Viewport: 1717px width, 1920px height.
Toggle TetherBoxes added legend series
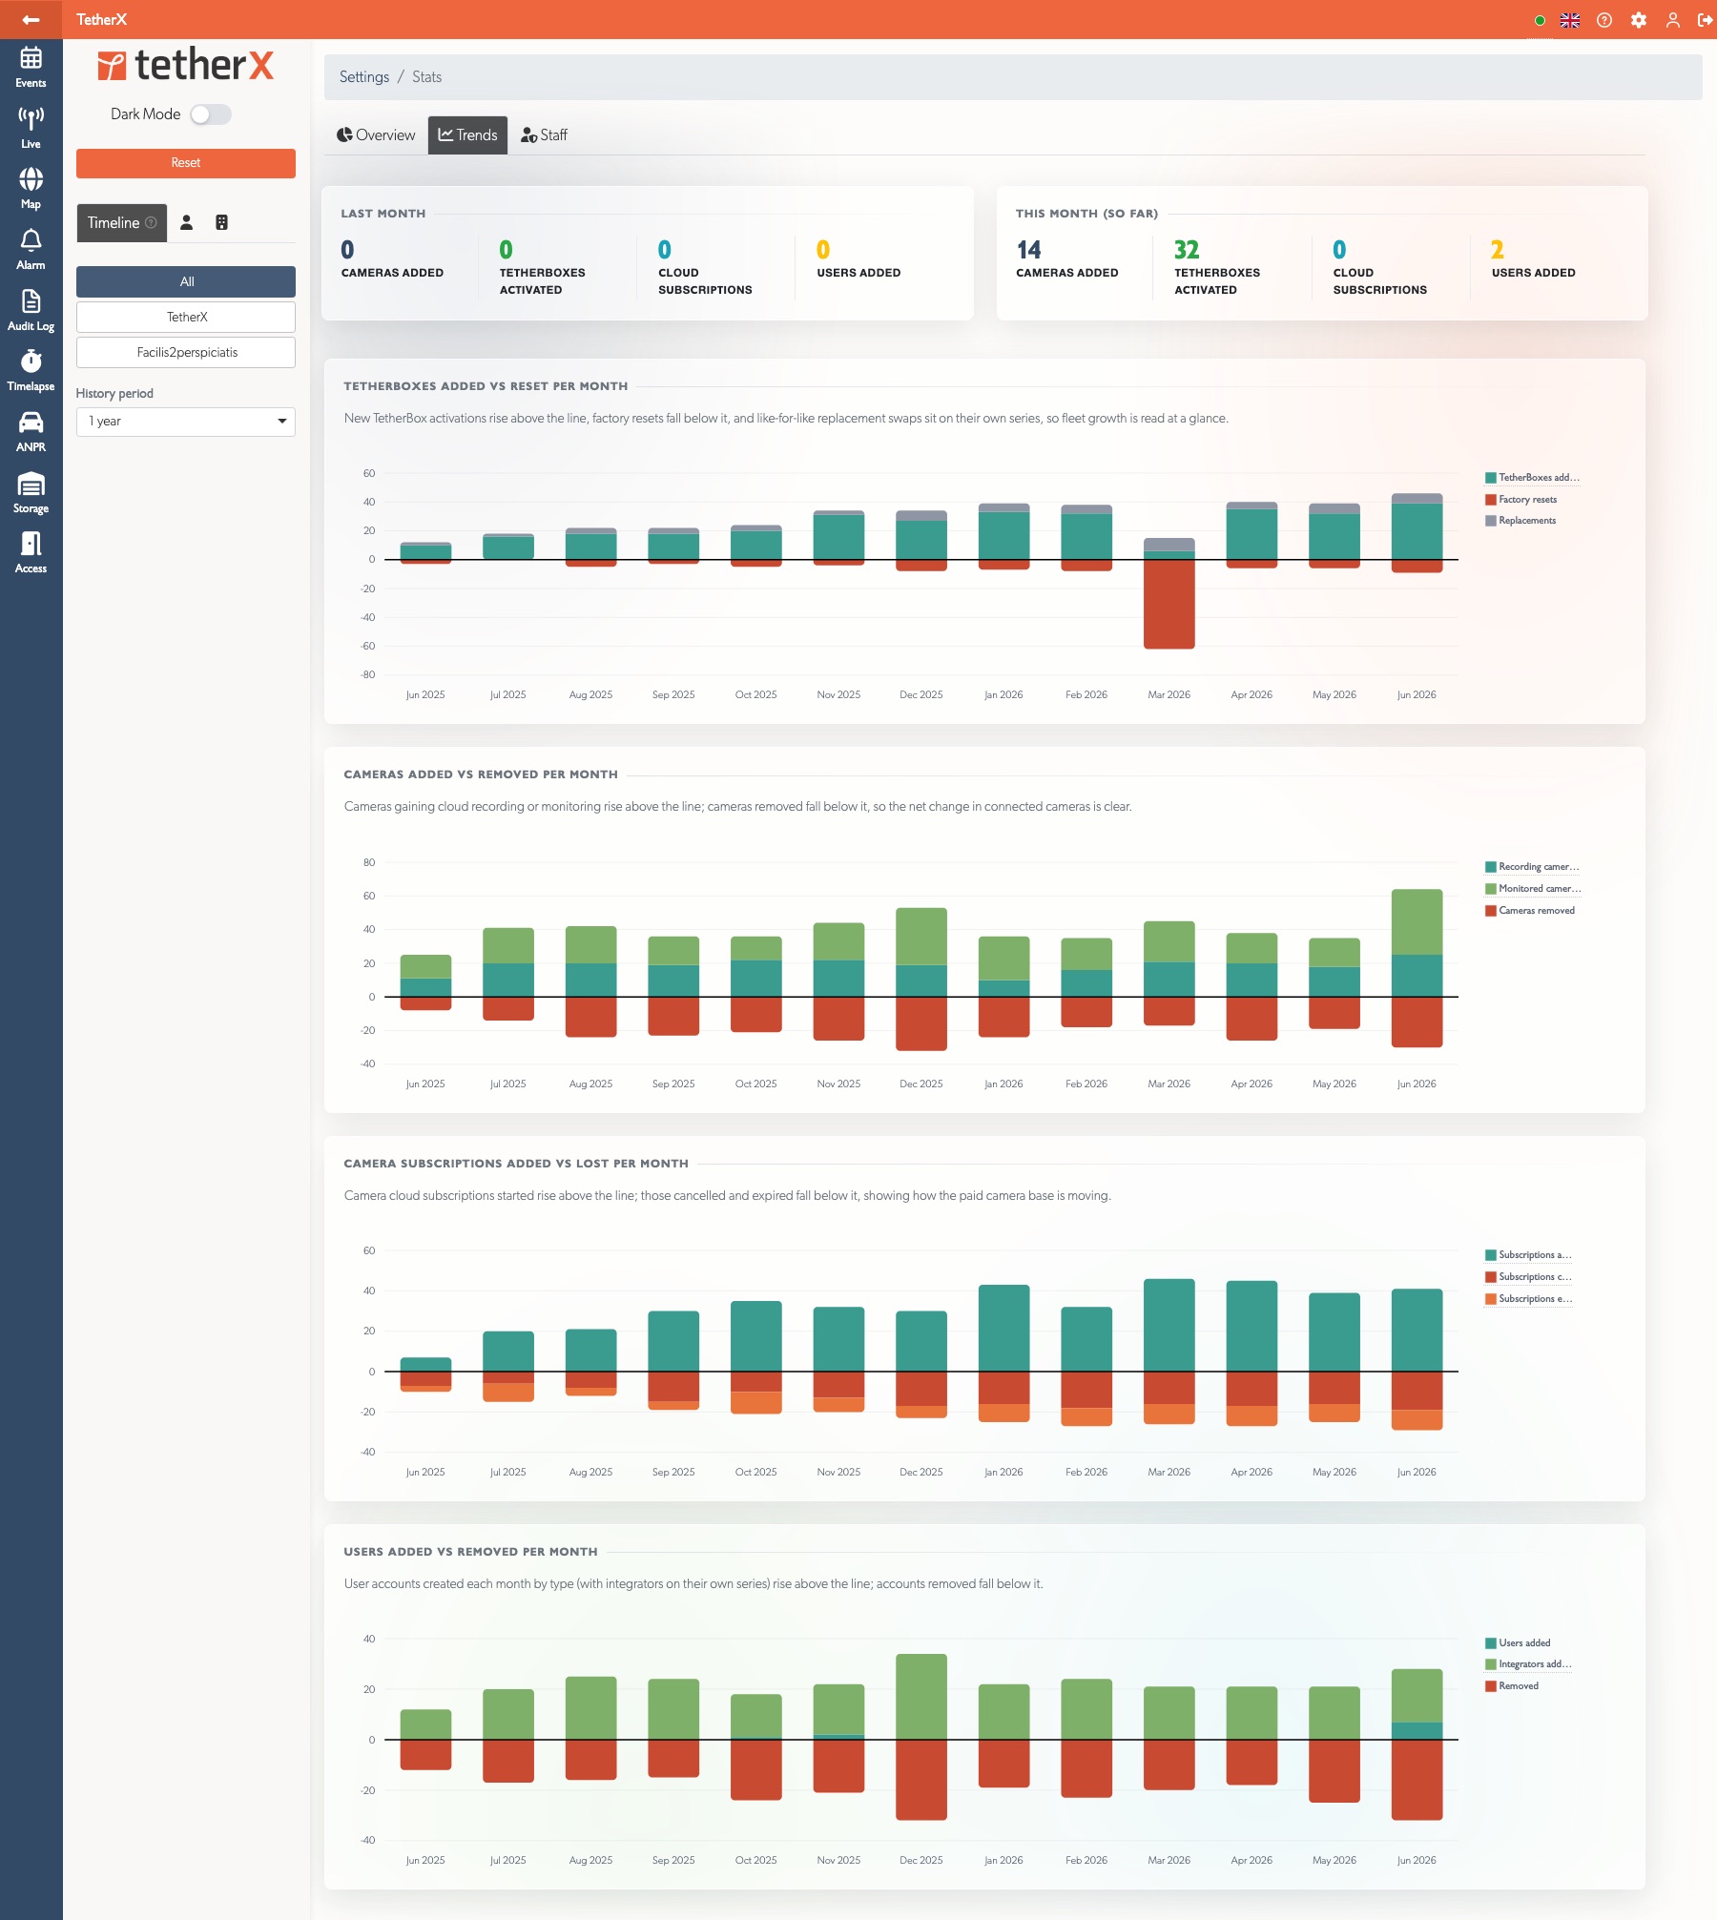pyautogui.click(x=1532, y=478)
